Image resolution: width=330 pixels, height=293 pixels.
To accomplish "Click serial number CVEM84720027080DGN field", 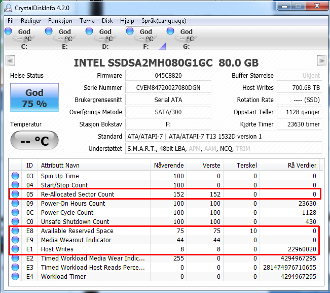I will pyautogui.click(x=168, y=88).
